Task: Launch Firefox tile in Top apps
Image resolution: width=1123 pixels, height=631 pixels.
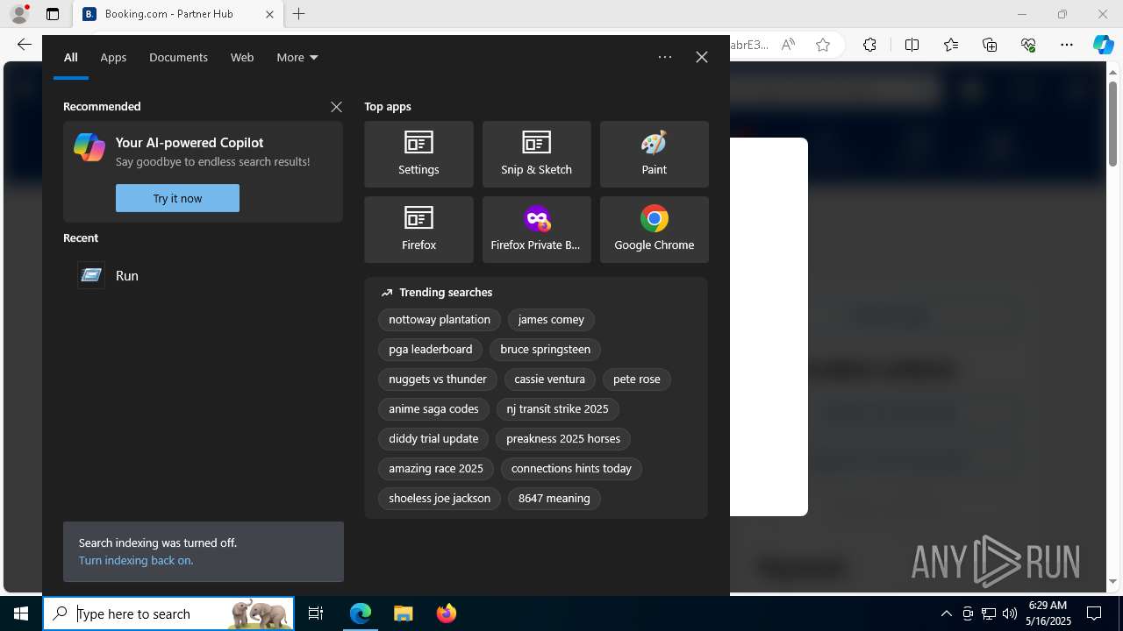Action: tap(418, 230)
